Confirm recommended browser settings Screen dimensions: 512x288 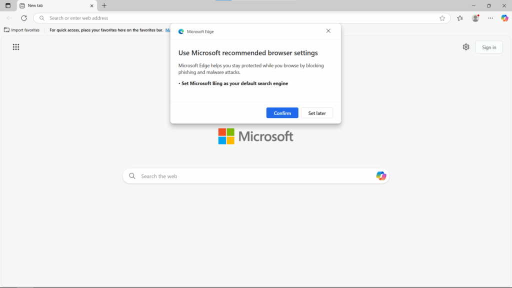(282, 113)
